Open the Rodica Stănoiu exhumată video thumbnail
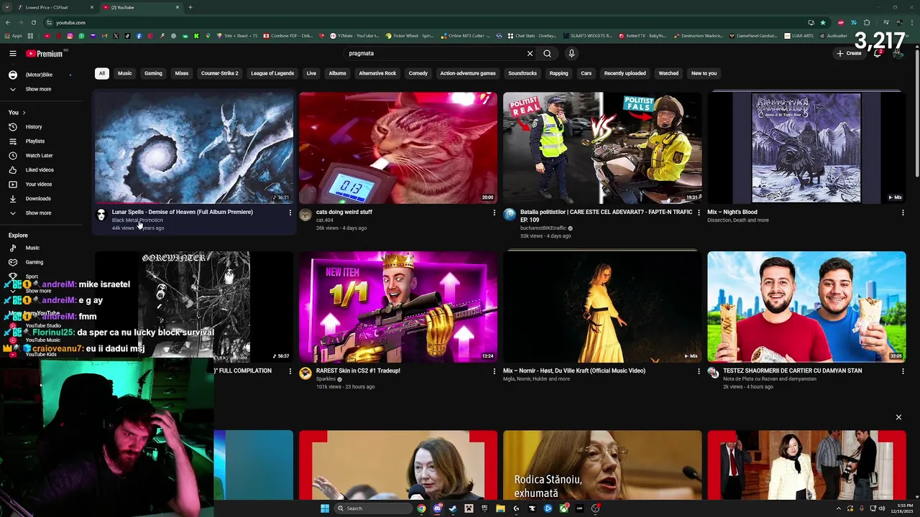The width and height of the screenshot is (920, 517). pos(602,465)
